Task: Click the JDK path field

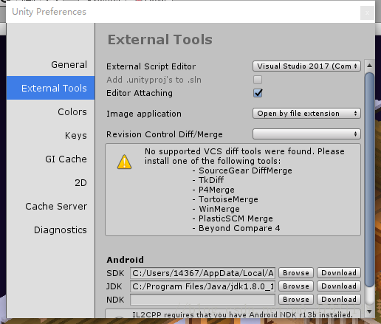Action: click(202, 286)
